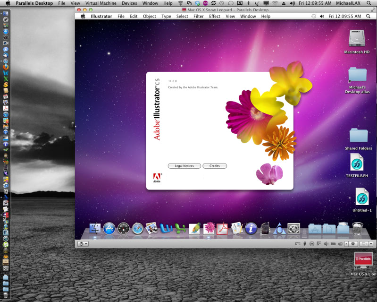Open the Filter menu
Viewport: 377px width, 302px height.
199,16
